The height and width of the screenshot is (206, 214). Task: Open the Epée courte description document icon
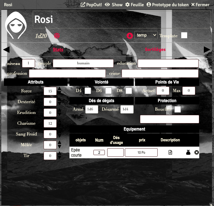pyautogui.click(x=170, y=152)
